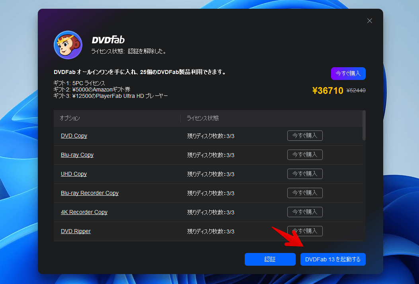Click the DVDFab monkey mascot logo
419x284 pixels.
pos(68,45)
